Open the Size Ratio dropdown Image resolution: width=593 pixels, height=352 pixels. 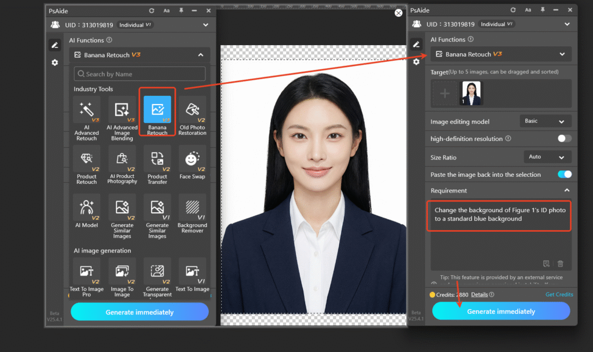(x=547, y=157)
